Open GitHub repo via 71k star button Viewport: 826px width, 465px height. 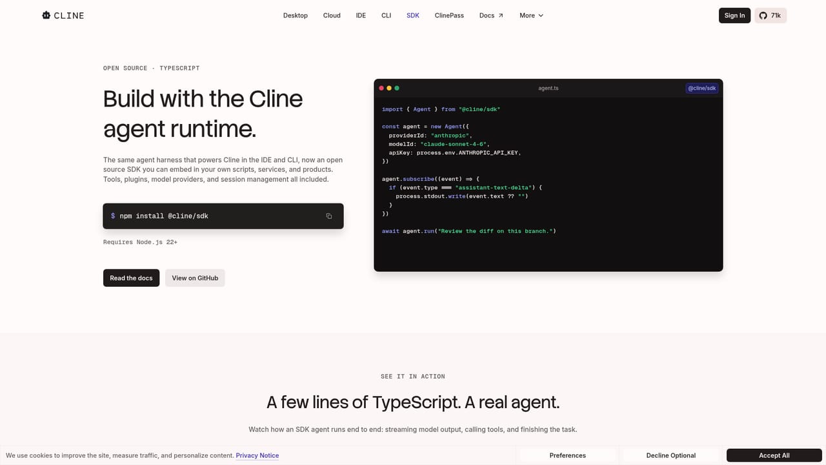click(x=771, y=15)
